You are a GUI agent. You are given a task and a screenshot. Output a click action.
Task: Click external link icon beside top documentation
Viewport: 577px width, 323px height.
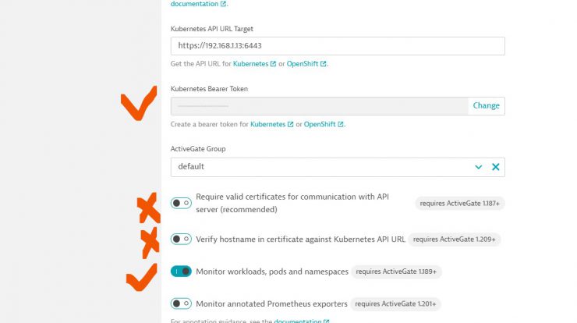click(223, 4)
